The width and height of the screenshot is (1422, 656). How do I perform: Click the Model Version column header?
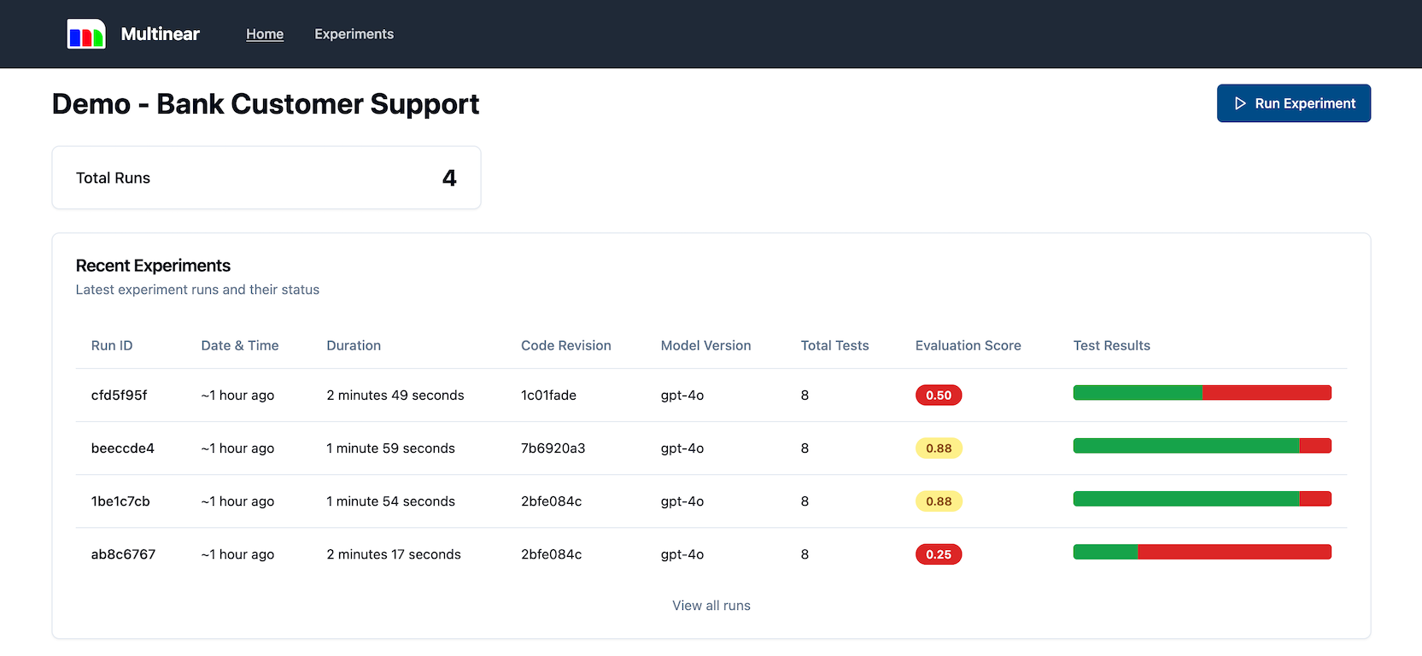pyautogui.click(x=706, y=346)
